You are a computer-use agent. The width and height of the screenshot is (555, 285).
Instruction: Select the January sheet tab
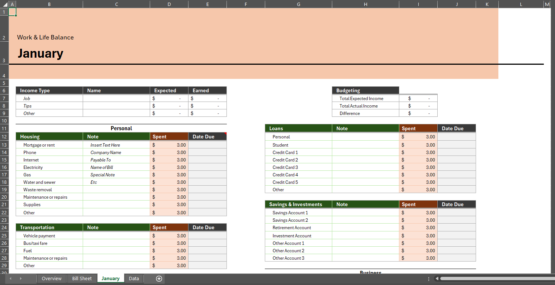[x=110, y=279]
